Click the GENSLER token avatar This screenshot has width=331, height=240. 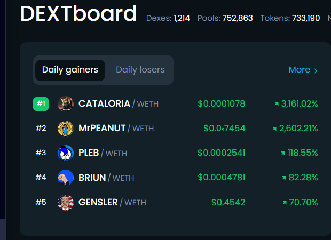point(66,203)
